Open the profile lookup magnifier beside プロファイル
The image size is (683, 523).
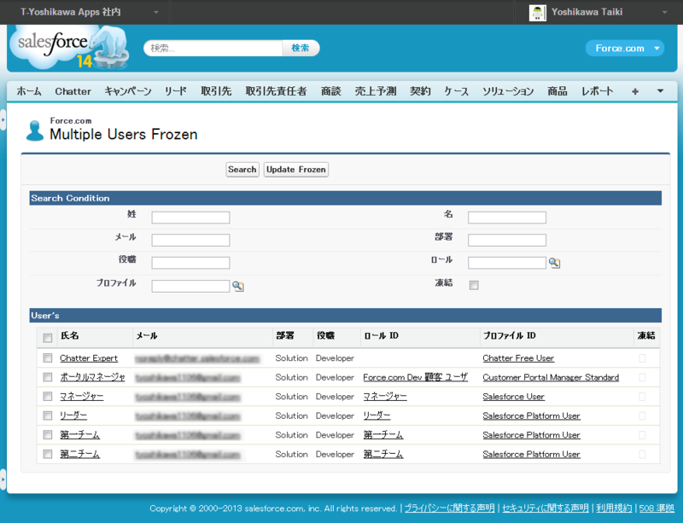(x=238, y=286)
